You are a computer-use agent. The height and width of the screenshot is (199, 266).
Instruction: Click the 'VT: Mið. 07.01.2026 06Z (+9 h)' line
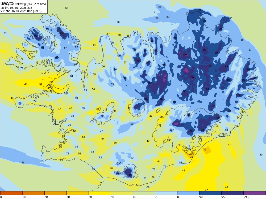pos(21,11)
